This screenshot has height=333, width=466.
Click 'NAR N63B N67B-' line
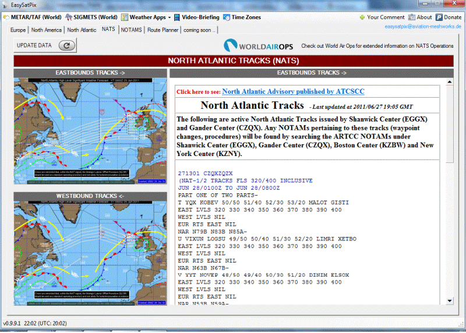203,268
